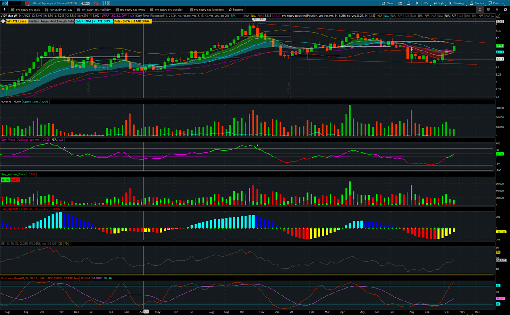Click the 4.223 current price bubble on axis

pos(500,45)
